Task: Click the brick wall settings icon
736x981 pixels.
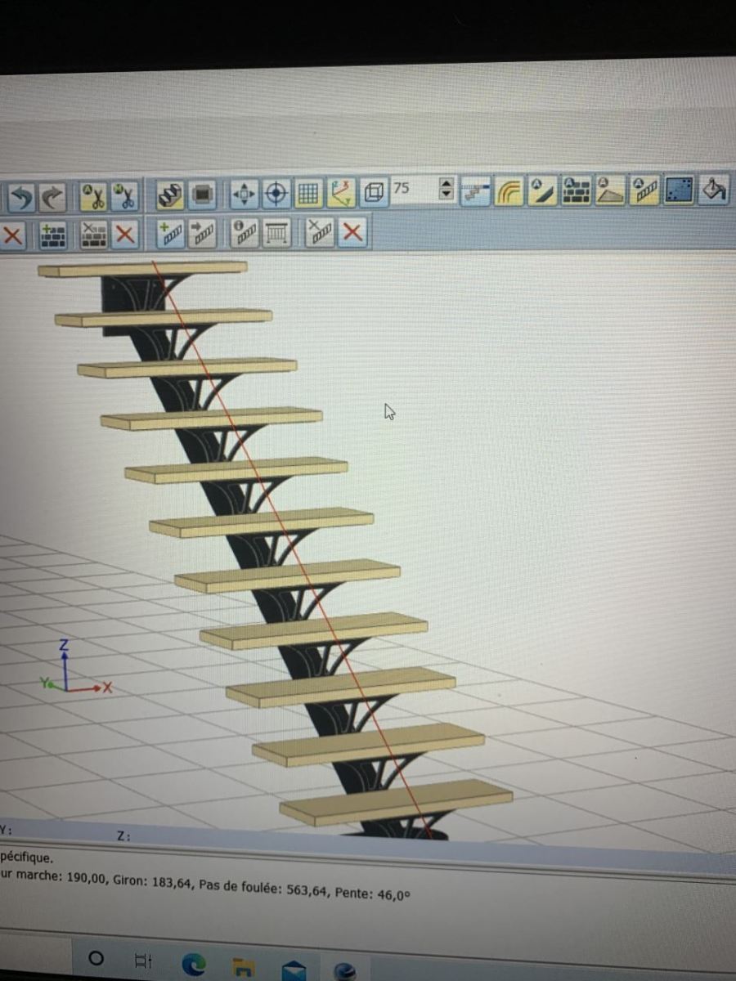Action: pos(577,190)
